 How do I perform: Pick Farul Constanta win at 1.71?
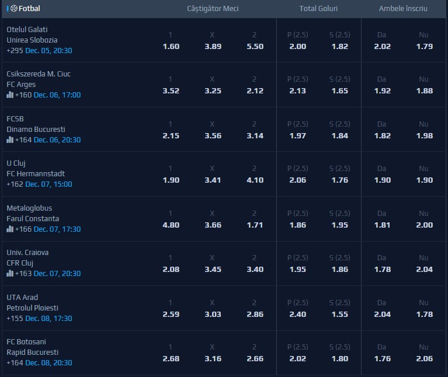255,225
